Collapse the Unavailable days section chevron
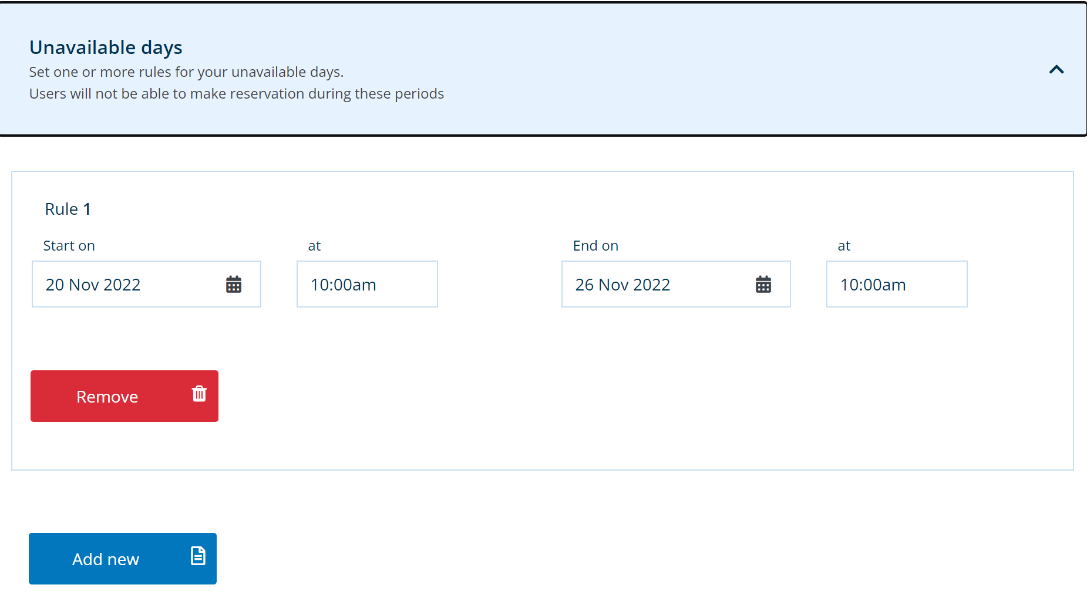The image size is (1087, 615). click(1056, 70)
